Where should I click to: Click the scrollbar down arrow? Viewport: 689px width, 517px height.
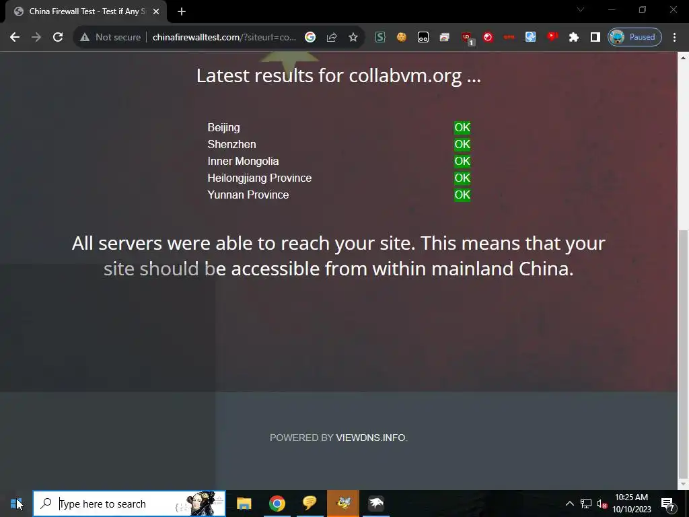click(x=684, y=484)
